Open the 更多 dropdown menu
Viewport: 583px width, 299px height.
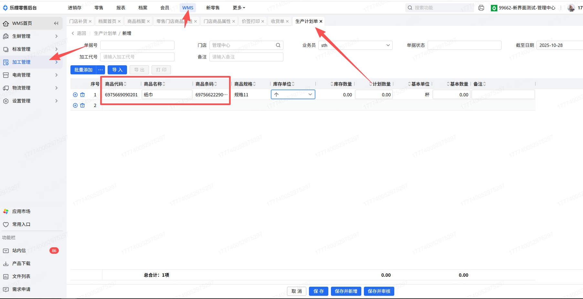(x=239, y=8)
